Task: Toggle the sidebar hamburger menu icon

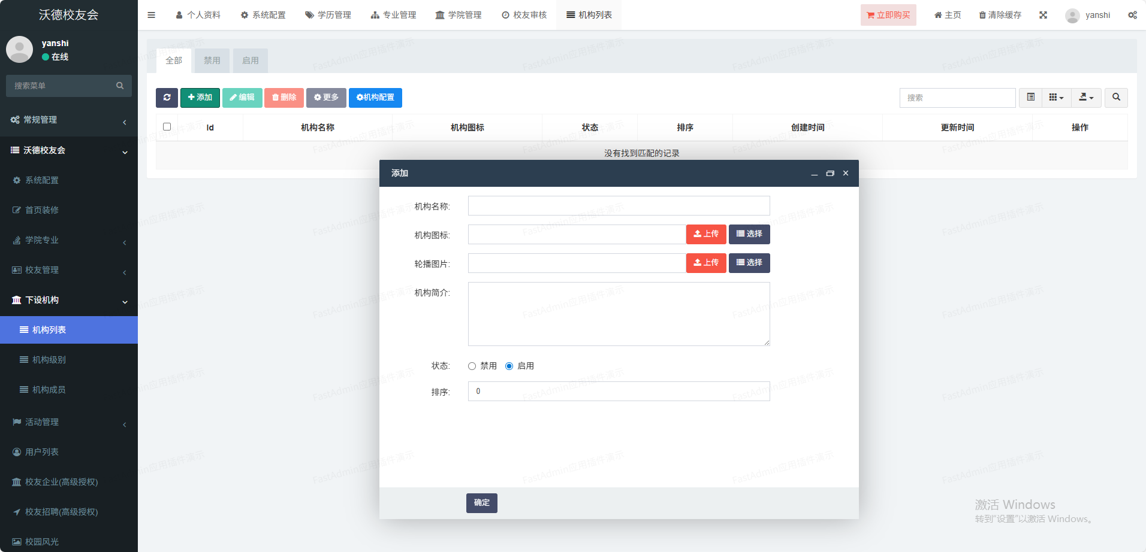Action: click(x=152, y=15)
